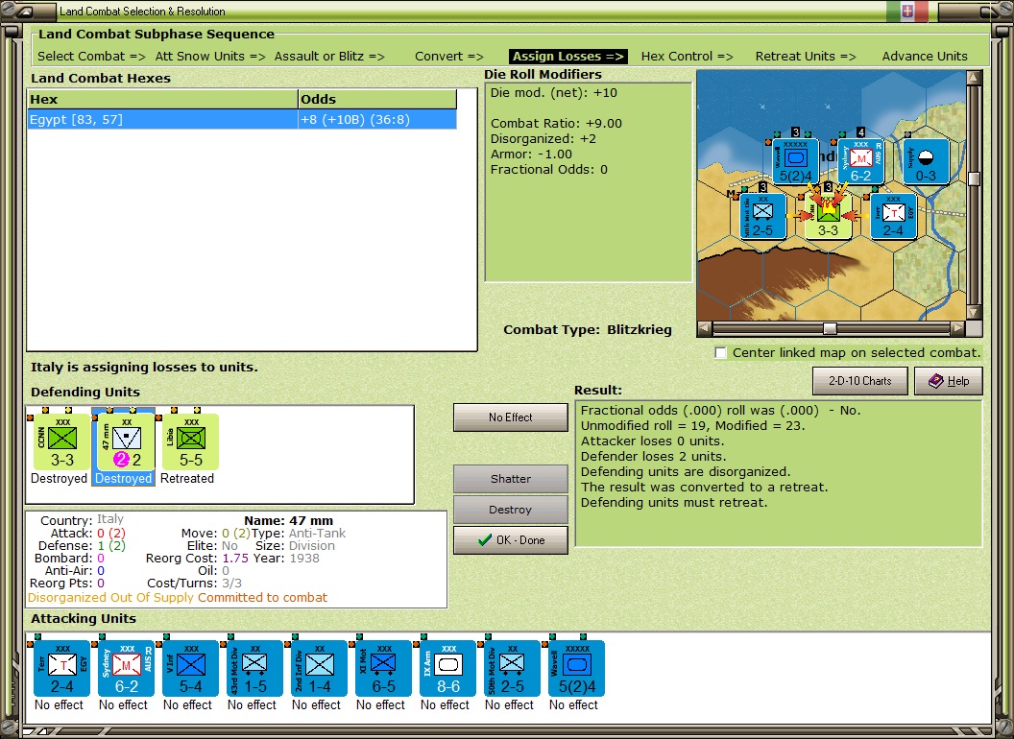The height and width of the screenshot is (739, 1014).
Task: Click the Hex column header
Action: 162,99
